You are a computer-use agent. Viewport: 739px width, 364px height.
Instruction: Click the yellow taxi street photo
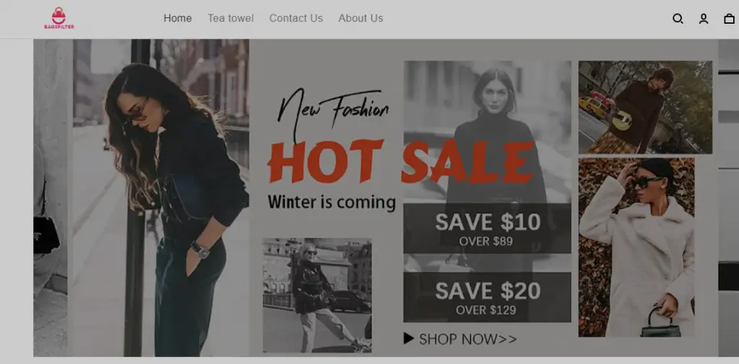click(x=645, y=107)
